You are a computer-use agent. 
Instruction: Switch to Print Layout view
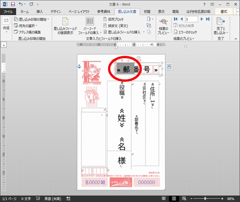click(174, 199)
